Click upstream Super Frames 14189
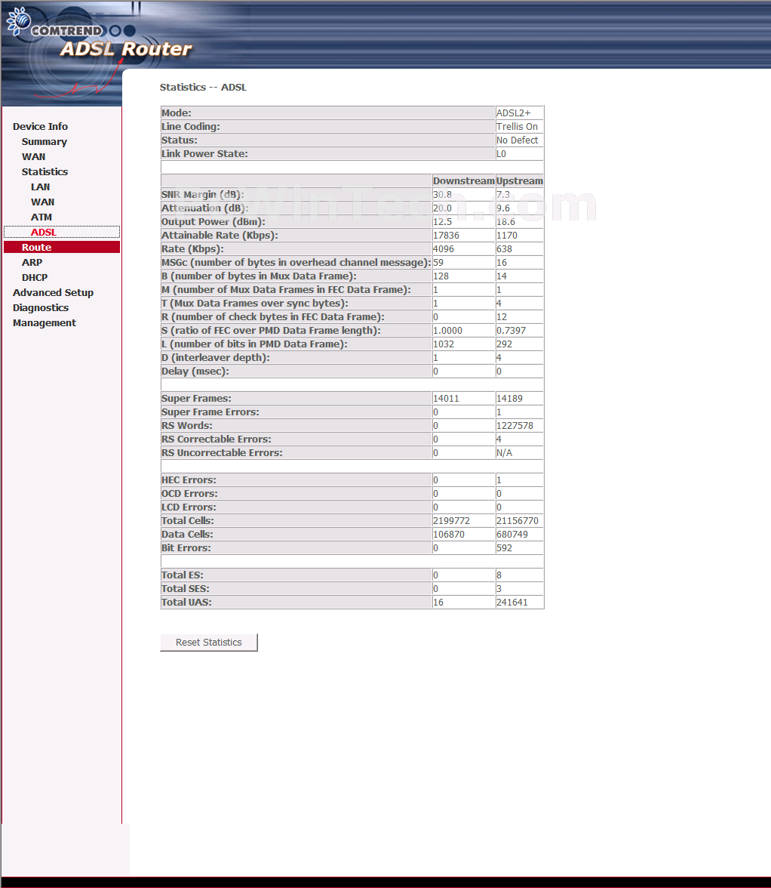This screenshot has height=888, width=771. click(510, 398)
